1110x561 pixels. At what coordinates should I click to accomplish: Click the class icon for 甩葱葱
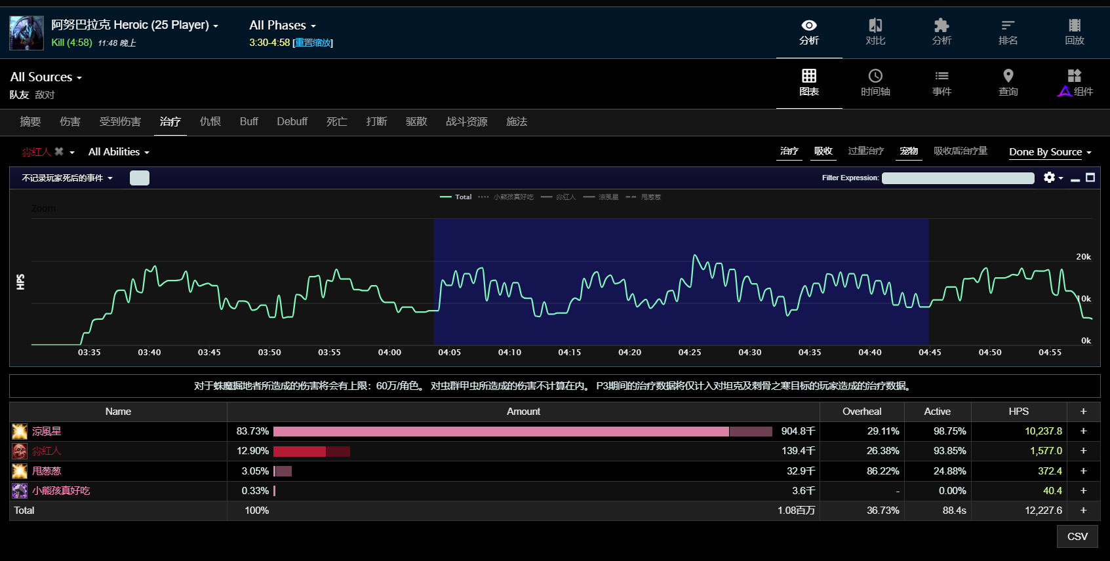click(x=20, y=471)
